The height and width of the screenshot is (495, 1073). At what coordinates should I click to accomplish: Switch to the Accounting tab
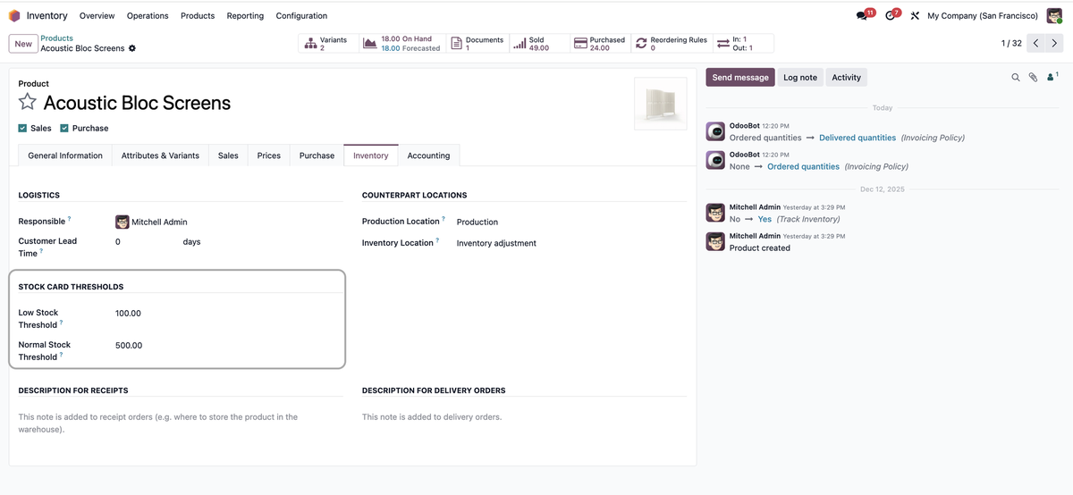(428, 155)
